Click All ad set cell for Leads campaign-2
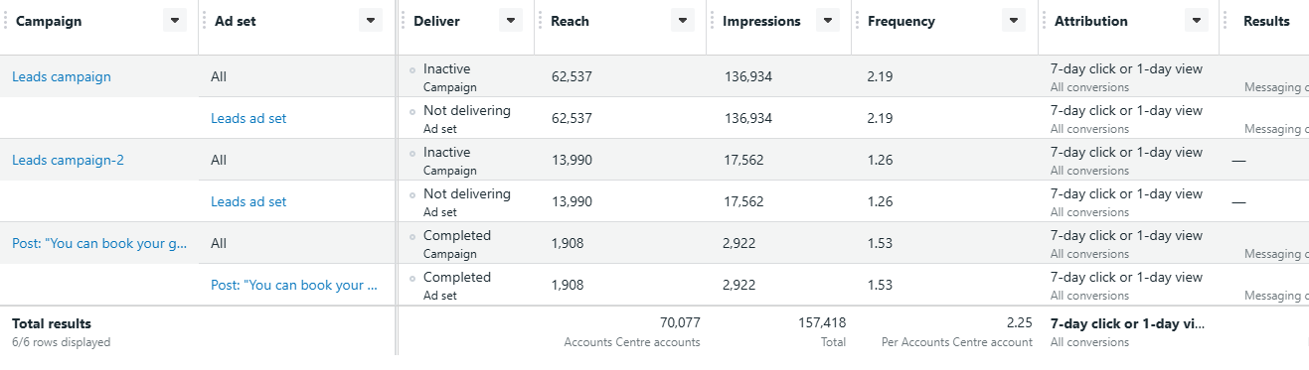 [x=219, y=160]
